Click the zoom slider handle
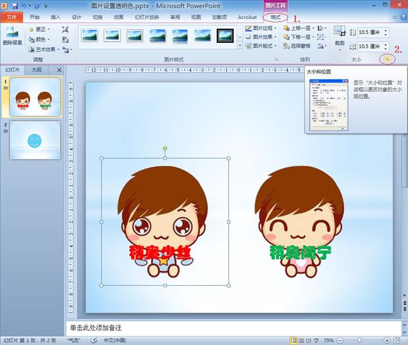Screen dimensions: 408x345 click(x=359, y=340)
